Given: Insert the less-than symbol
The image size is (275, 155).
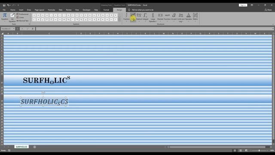Looking at the screenshot, I should point(73,15).
